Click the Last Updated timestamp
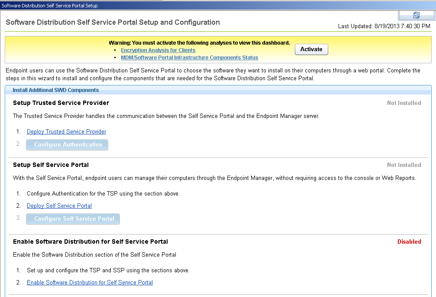This screenshot has height=297, width=436. [384, 26]
